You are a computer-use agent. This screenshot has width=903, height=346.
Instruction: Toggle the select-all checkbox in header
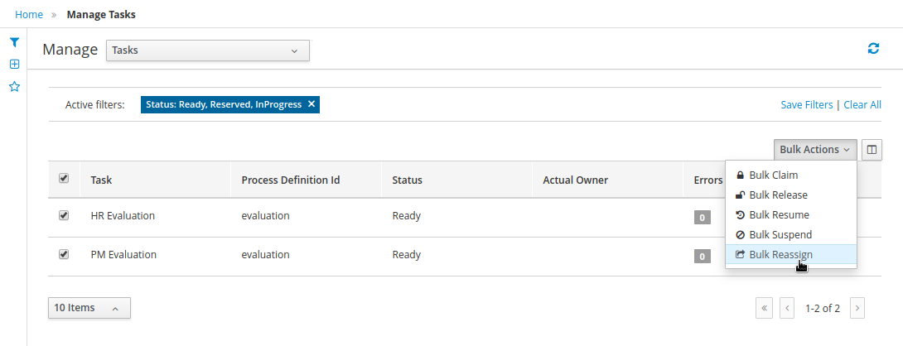click(64, 179)
